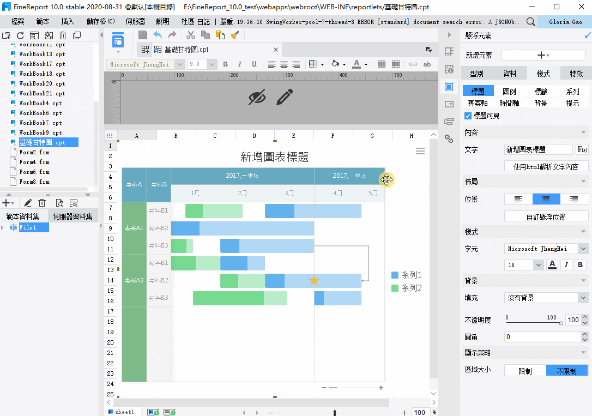
Task: Select the 圖例 sub-tab
Action: [x=509, y=92]
